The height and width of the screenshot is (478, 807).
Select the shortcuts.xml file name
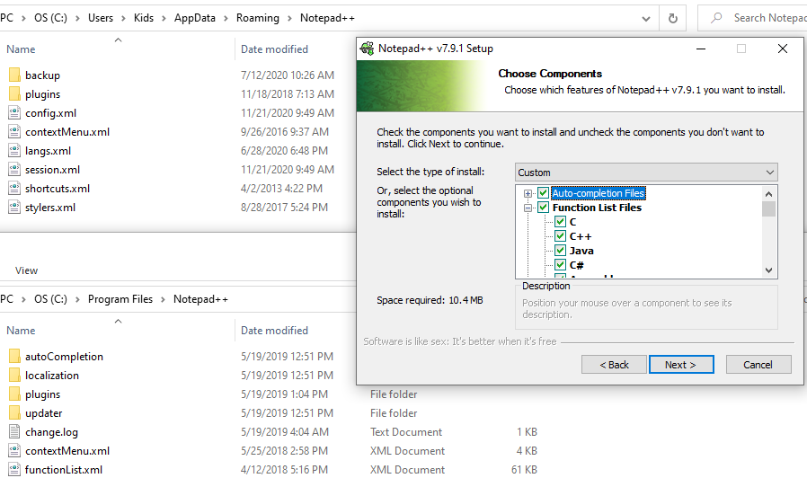(x=58, y=189)
